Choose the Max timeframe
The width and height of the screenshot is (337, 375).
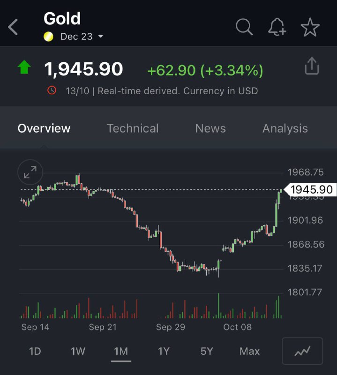(x=249, y=351)
